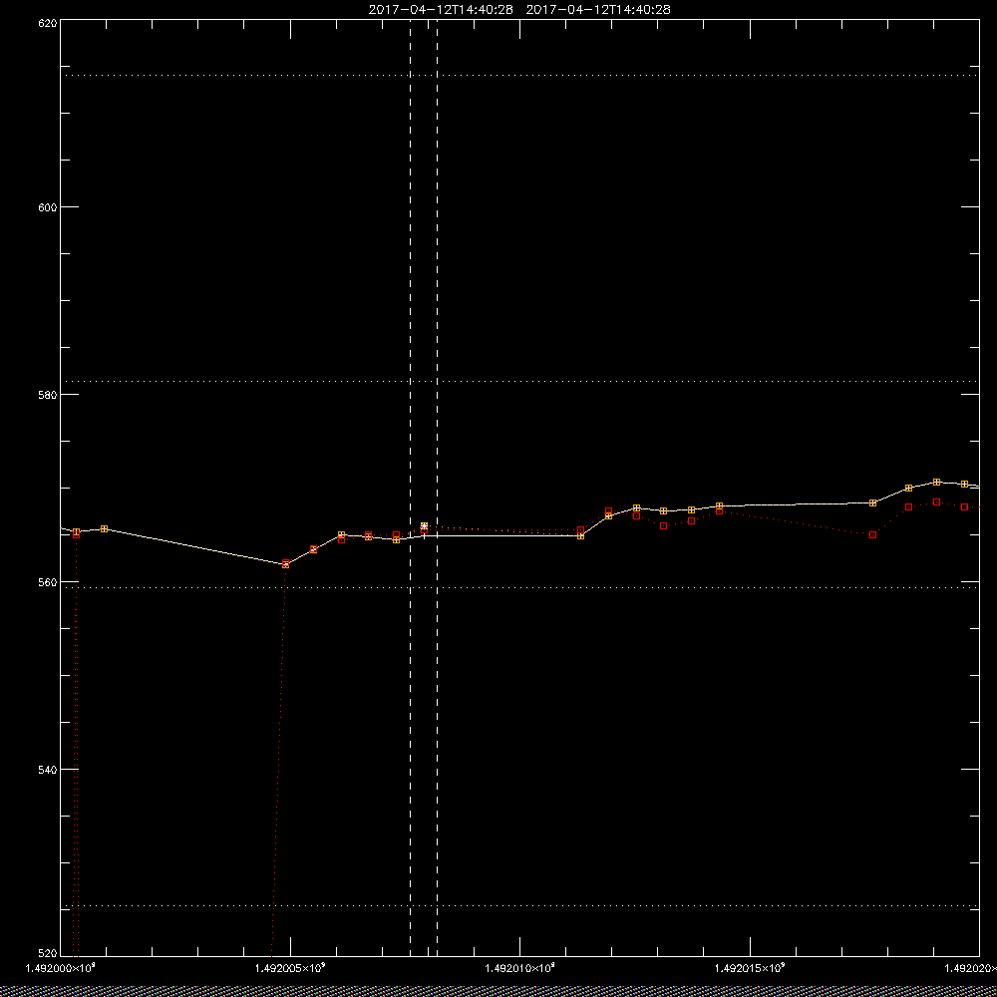
Task: Click the 620 label on the y-axis
Action: (49, 22)
